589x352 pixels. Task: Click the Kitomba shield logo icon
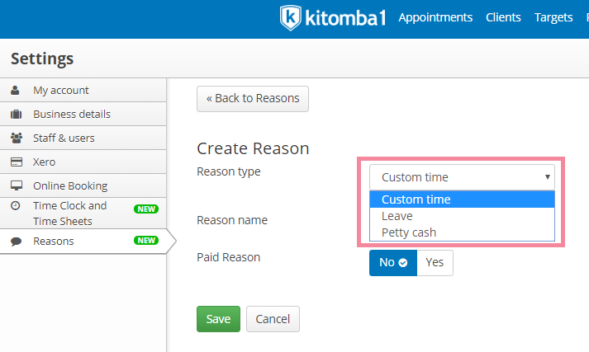[x=290, y=17]
